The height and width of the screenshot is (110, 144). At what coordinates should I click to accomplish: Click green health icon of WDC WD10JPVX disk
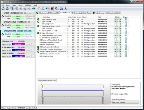point(3,25)
